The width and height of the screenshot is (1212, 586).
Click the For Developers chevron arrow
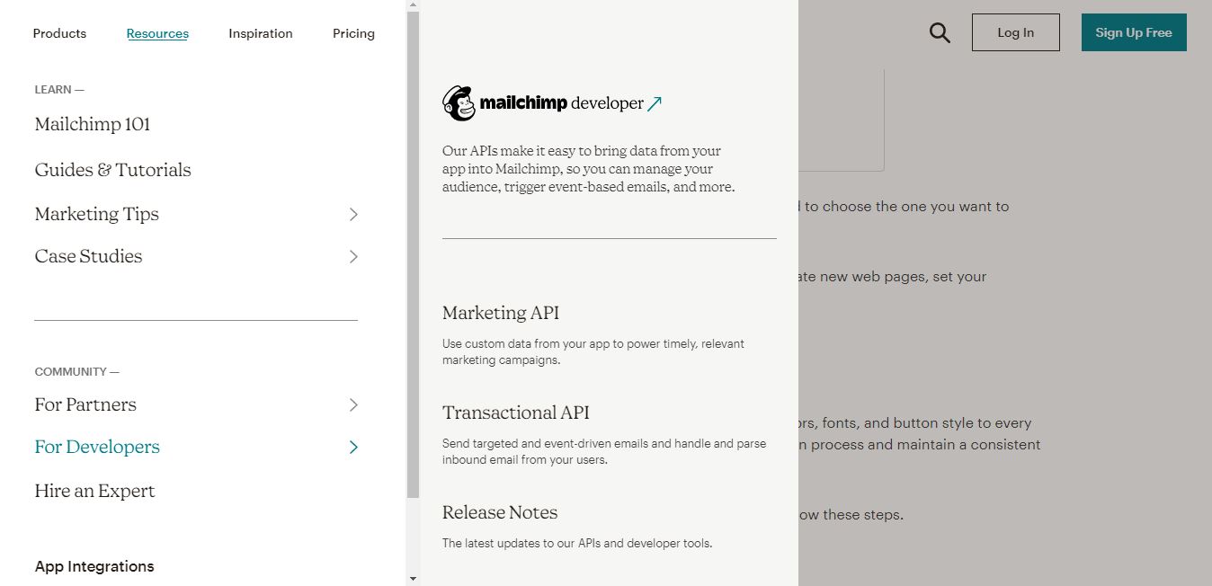click(x=353, y=447)
